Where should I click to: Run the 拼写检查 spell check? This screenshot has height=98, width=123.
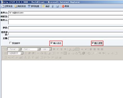click(x=34, y=6)
